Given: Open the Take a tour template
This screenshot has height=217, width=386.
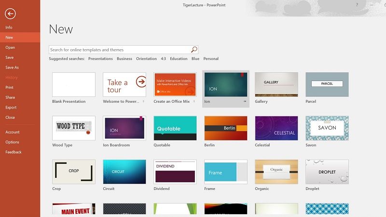Looking at the screenshot, I should pyautogui.click(x=124, y=84).
